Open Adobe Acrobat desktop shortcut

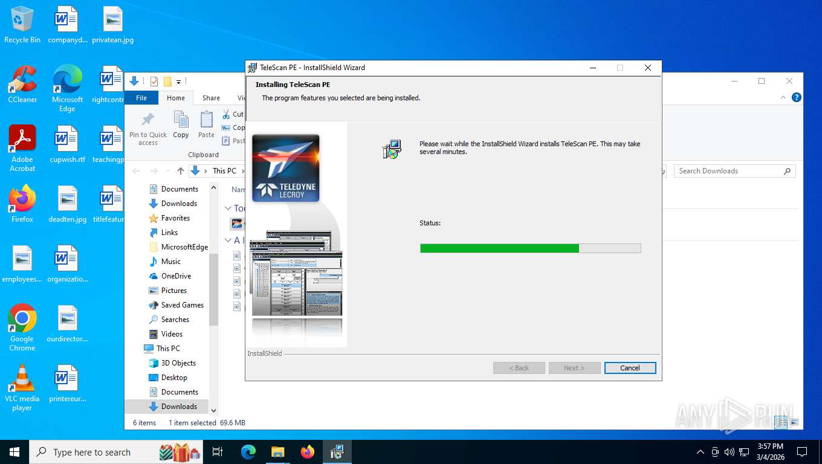22,149
